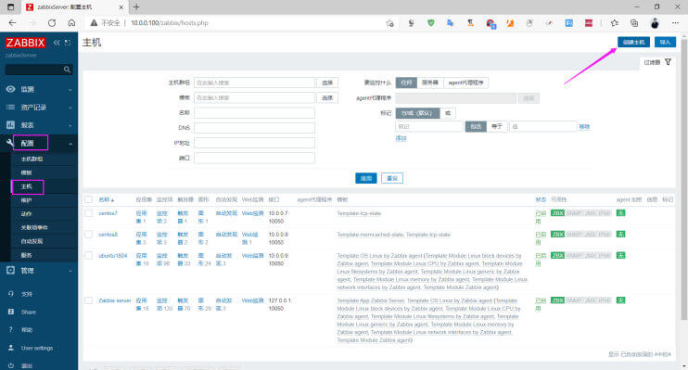Screen dimensions: 688x370
Task: Click the User settings person icon
Action: coord(10,348)
